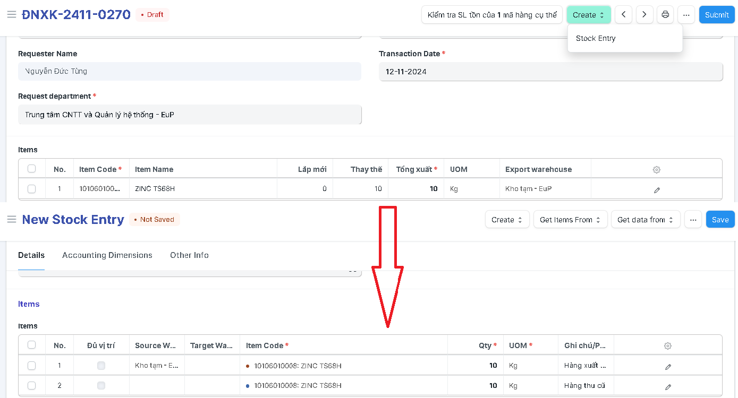Check row 1 of Stock Entry items
738x398 pixels.
32,366
